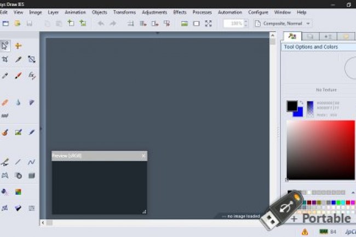Click the redo arrow in toolbar
356x237 pixels.
(x=113, y=24)
